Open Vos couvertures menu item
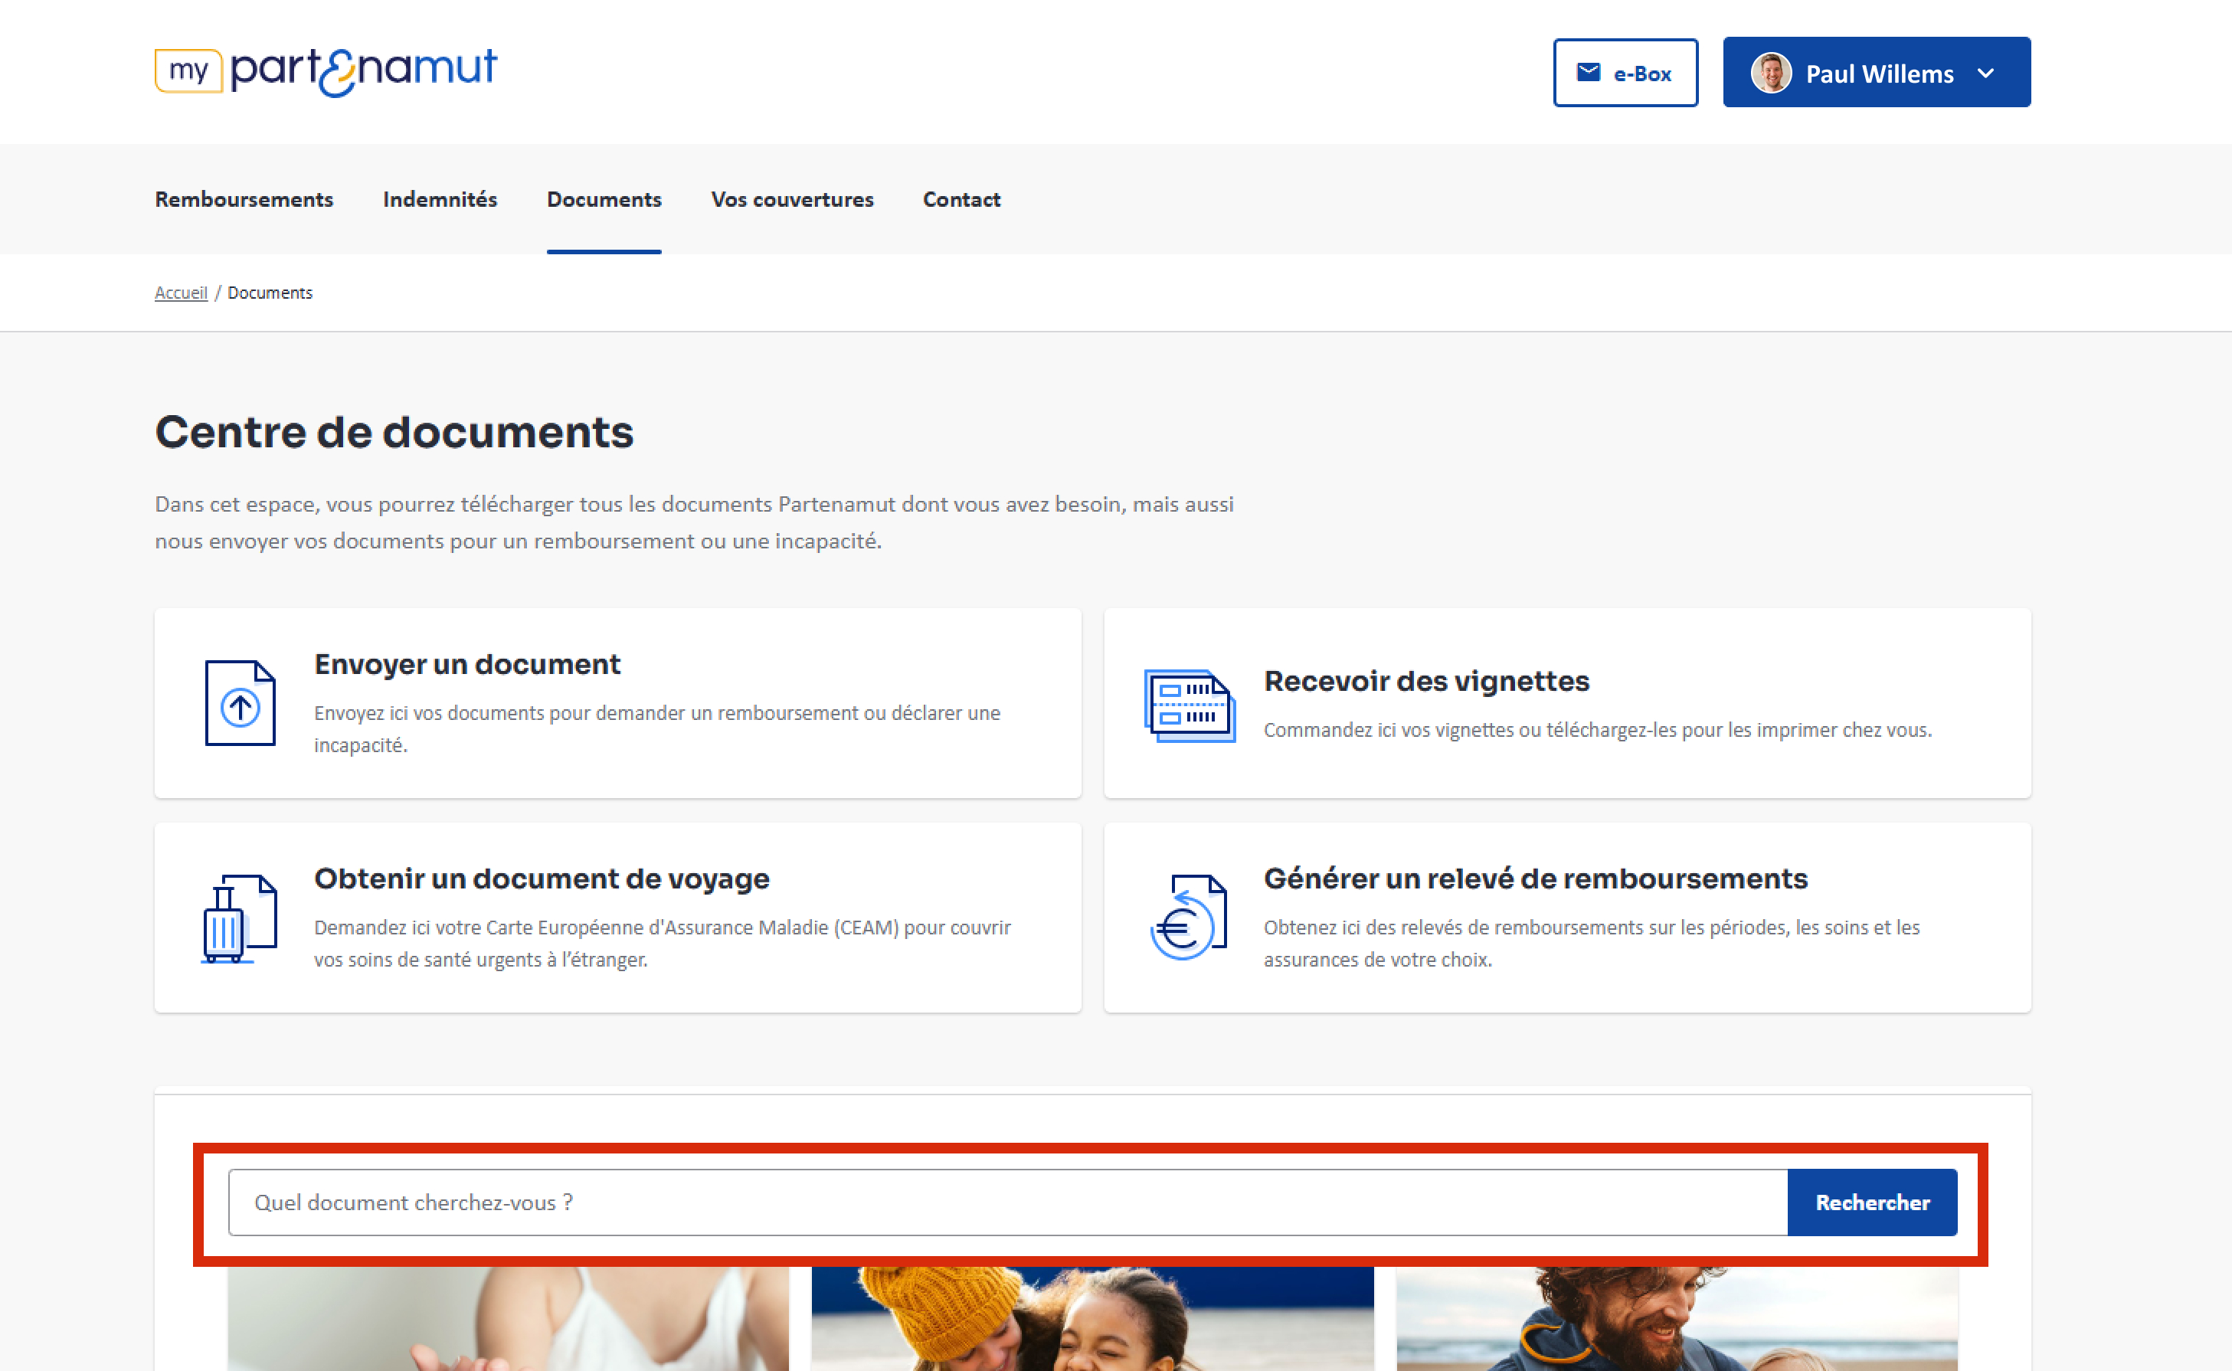Image resolution: width=2232 pixels, height=1371 pixels. click(791, 199)
